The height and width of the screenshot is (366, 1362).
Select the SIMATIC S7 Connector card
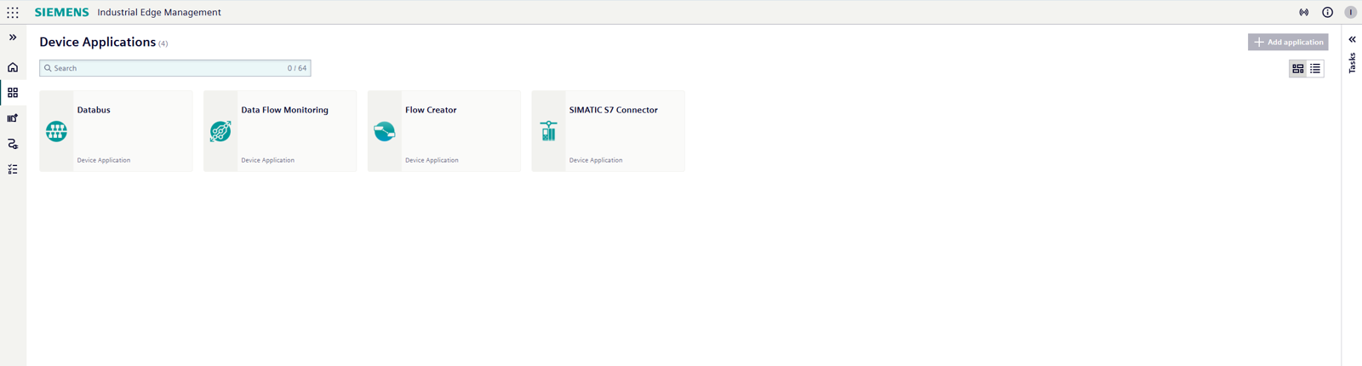(608, 131)
